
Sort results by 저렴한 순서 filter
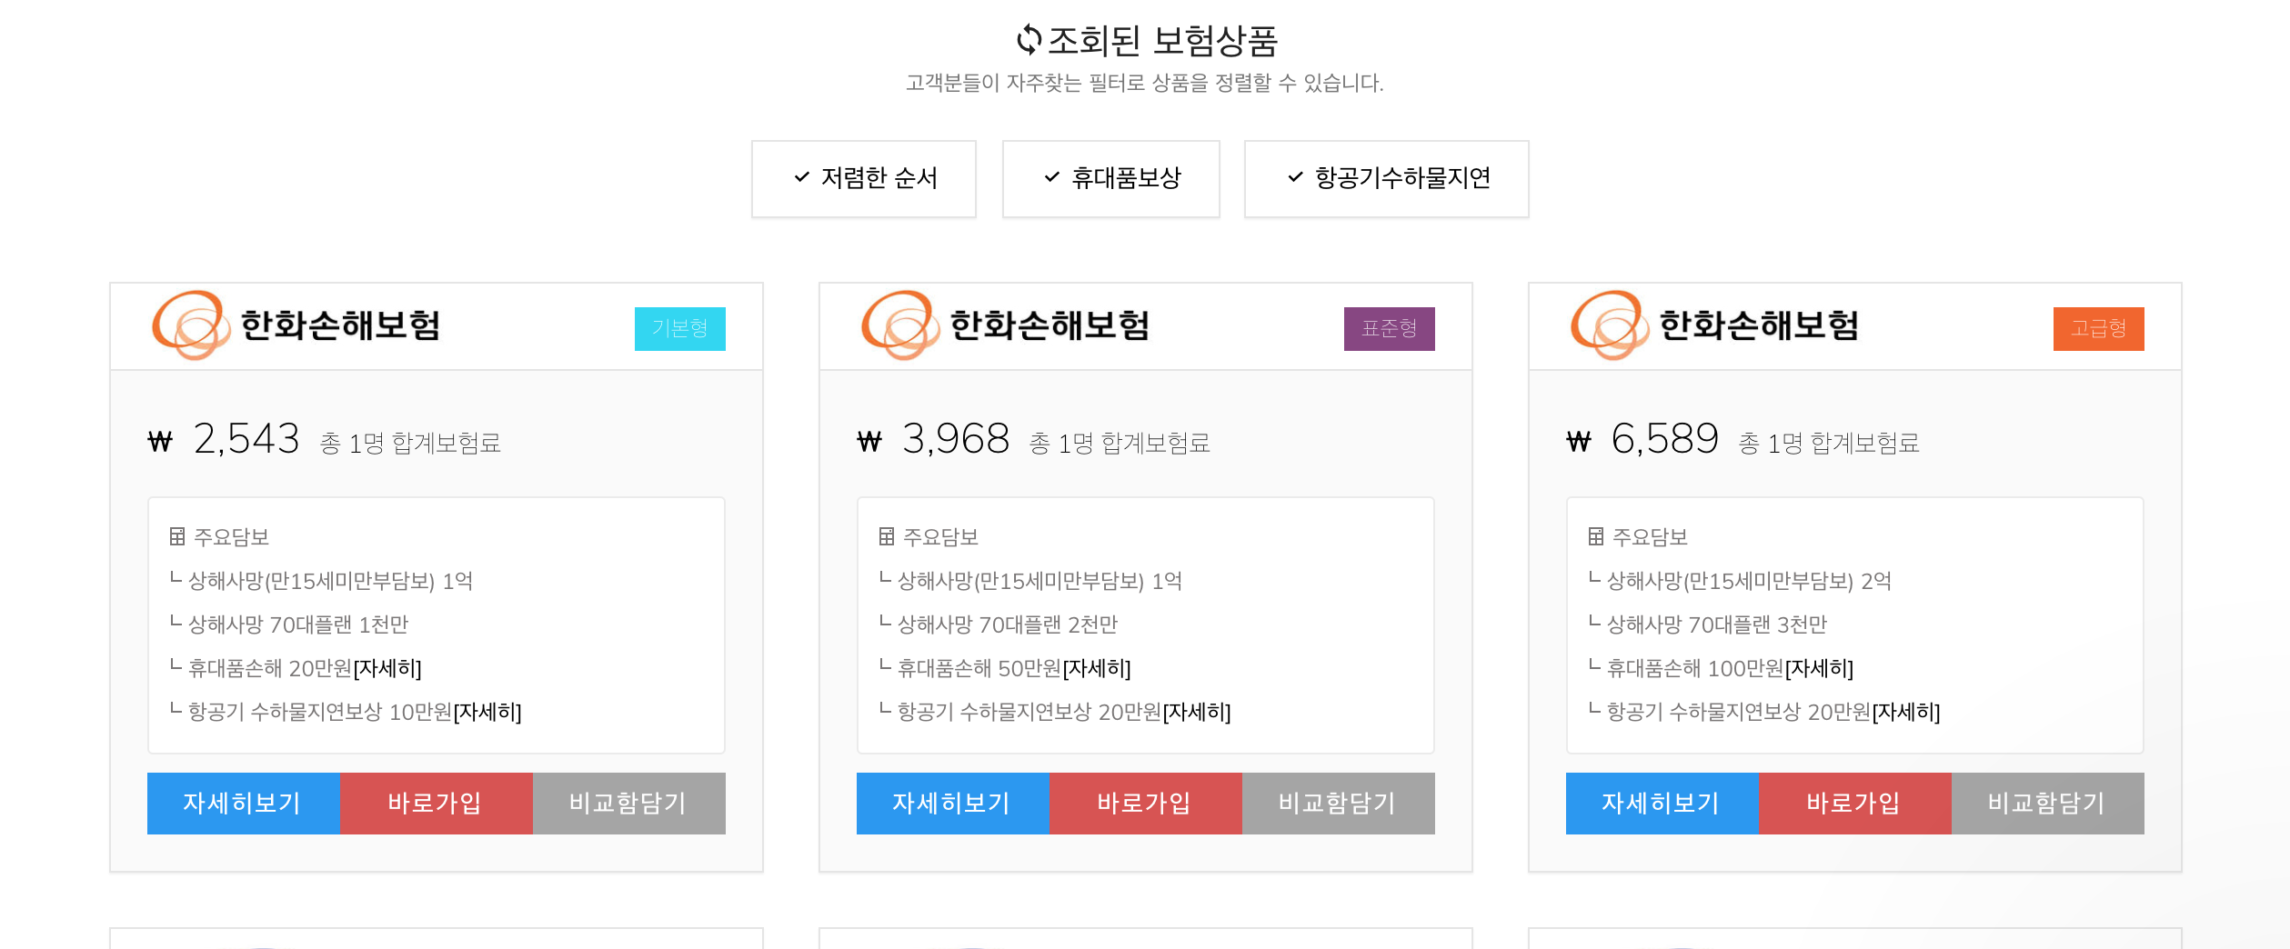[x=864, y=178]
